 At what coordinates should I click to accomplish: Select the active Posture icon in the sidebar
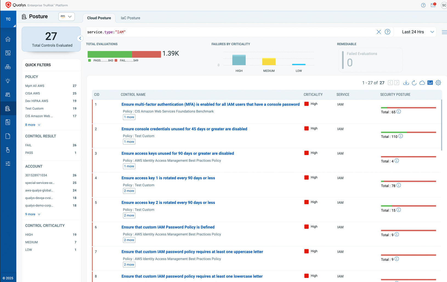8,108
